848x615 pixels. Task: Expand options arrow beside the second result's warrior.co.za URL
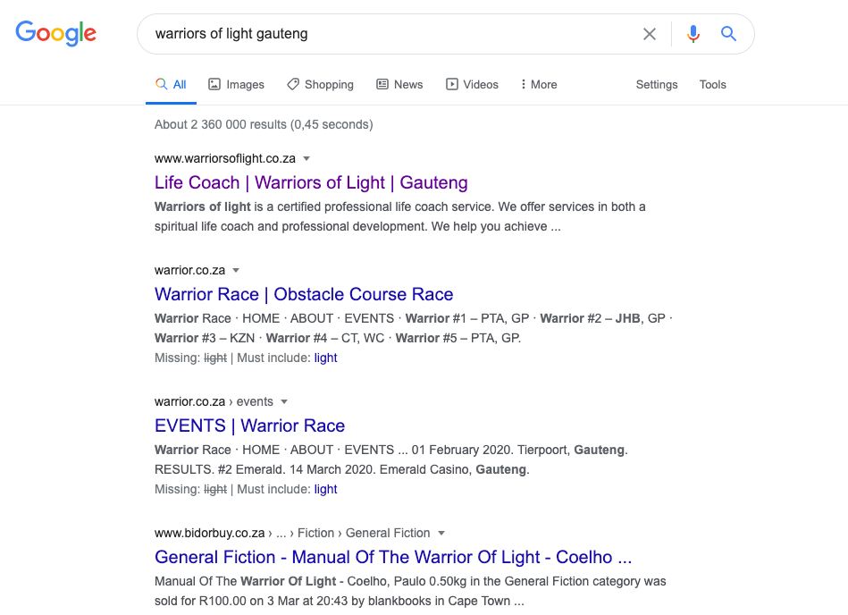(236, 271)
